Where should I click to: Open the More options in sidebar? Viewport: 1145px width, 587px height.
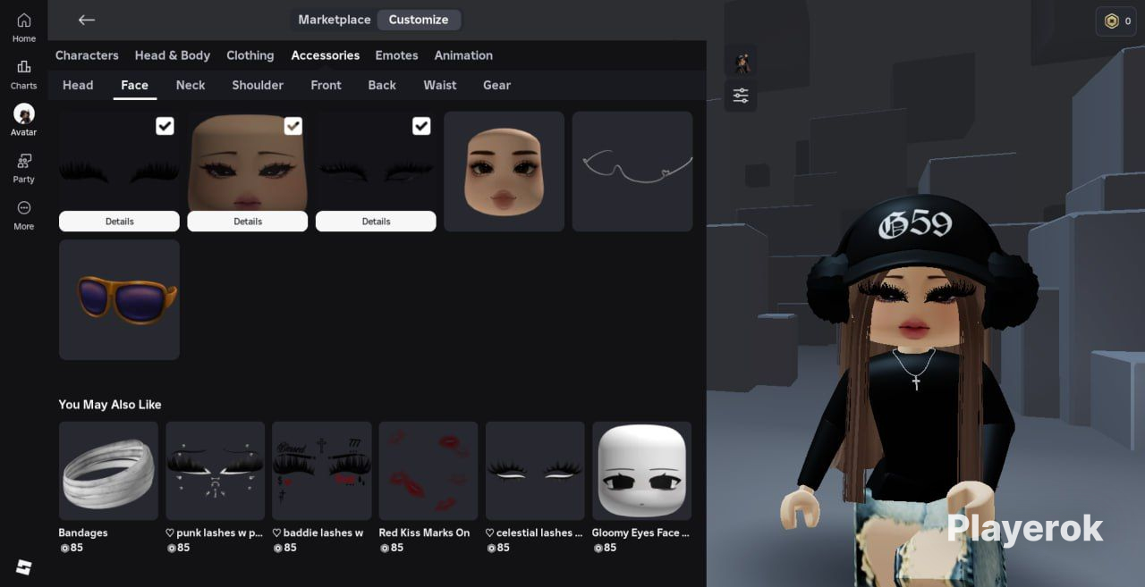point(24,214)
